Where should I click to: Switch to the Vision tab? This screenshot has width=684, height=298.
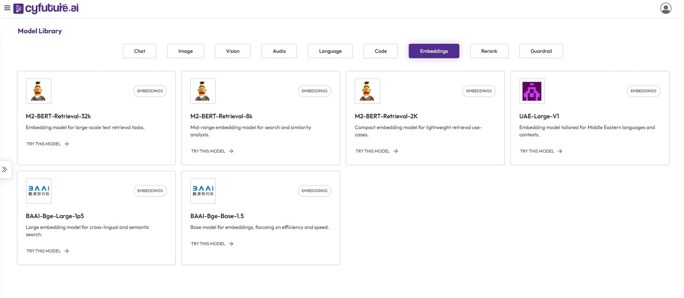coord(233,51)
